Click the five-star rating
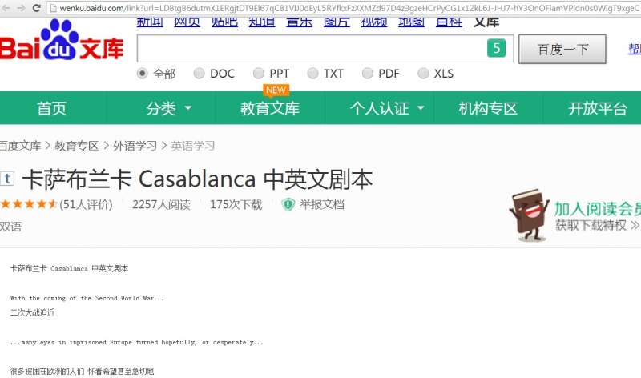The width and height of the screenshot is (641, 378). coord(29,204)
